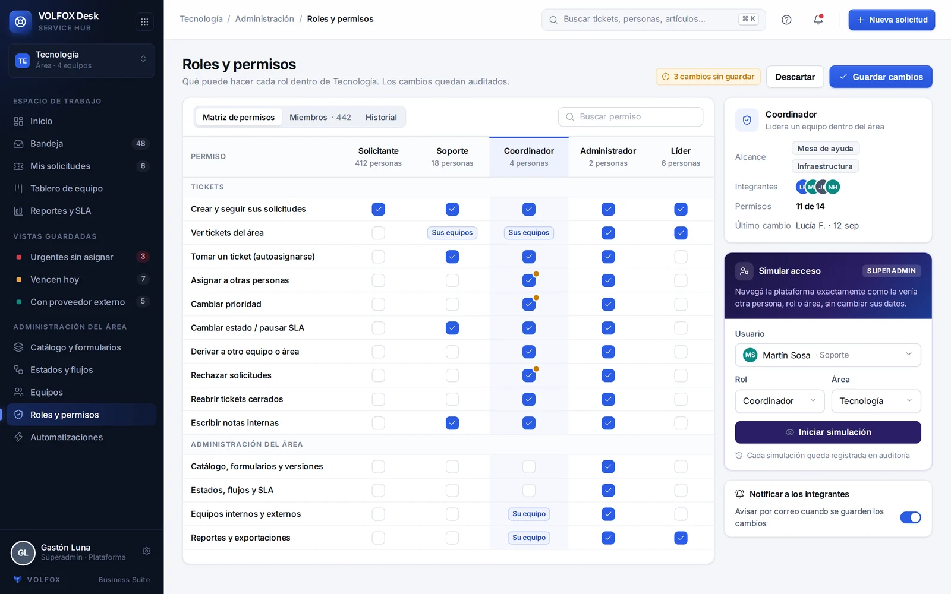Select the Administrador column header
This screenshot has height=594, width=951.
(x=608, y=157)
